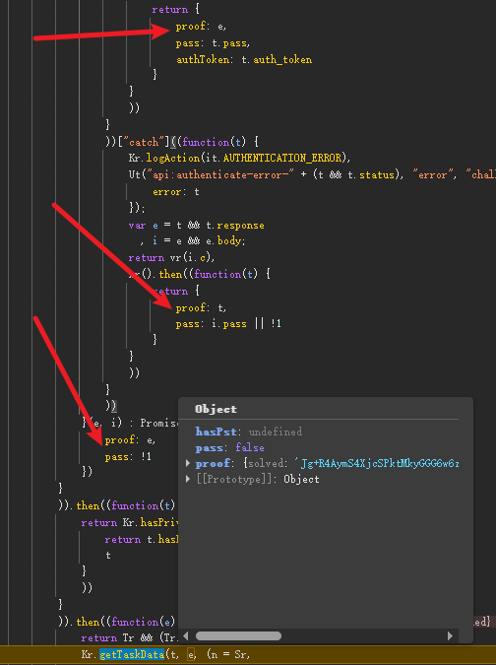This screenshot has height=665, width=496.
Task: Click the tooltip scrollbar left arrow
Action: click(186, 635)
